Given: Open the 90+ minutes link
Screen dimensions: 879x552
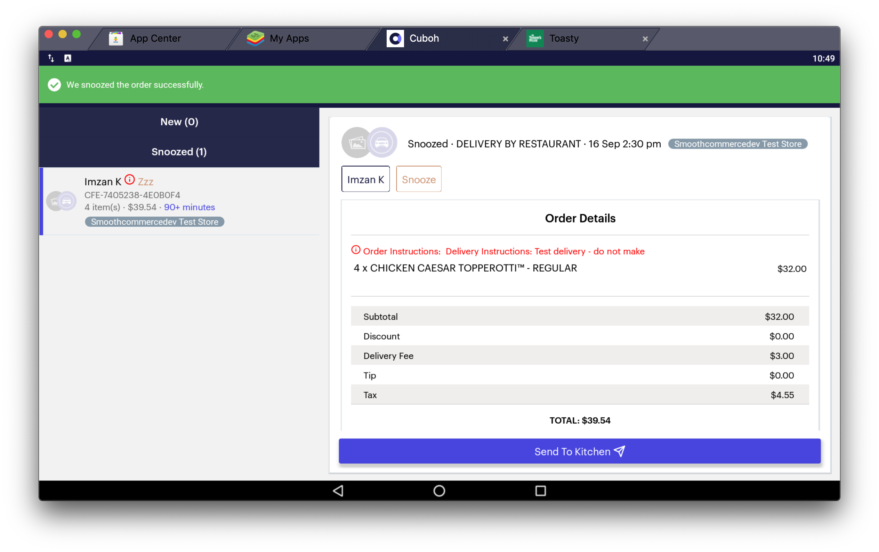Looking at the screenshot, I should coord(189,207).
